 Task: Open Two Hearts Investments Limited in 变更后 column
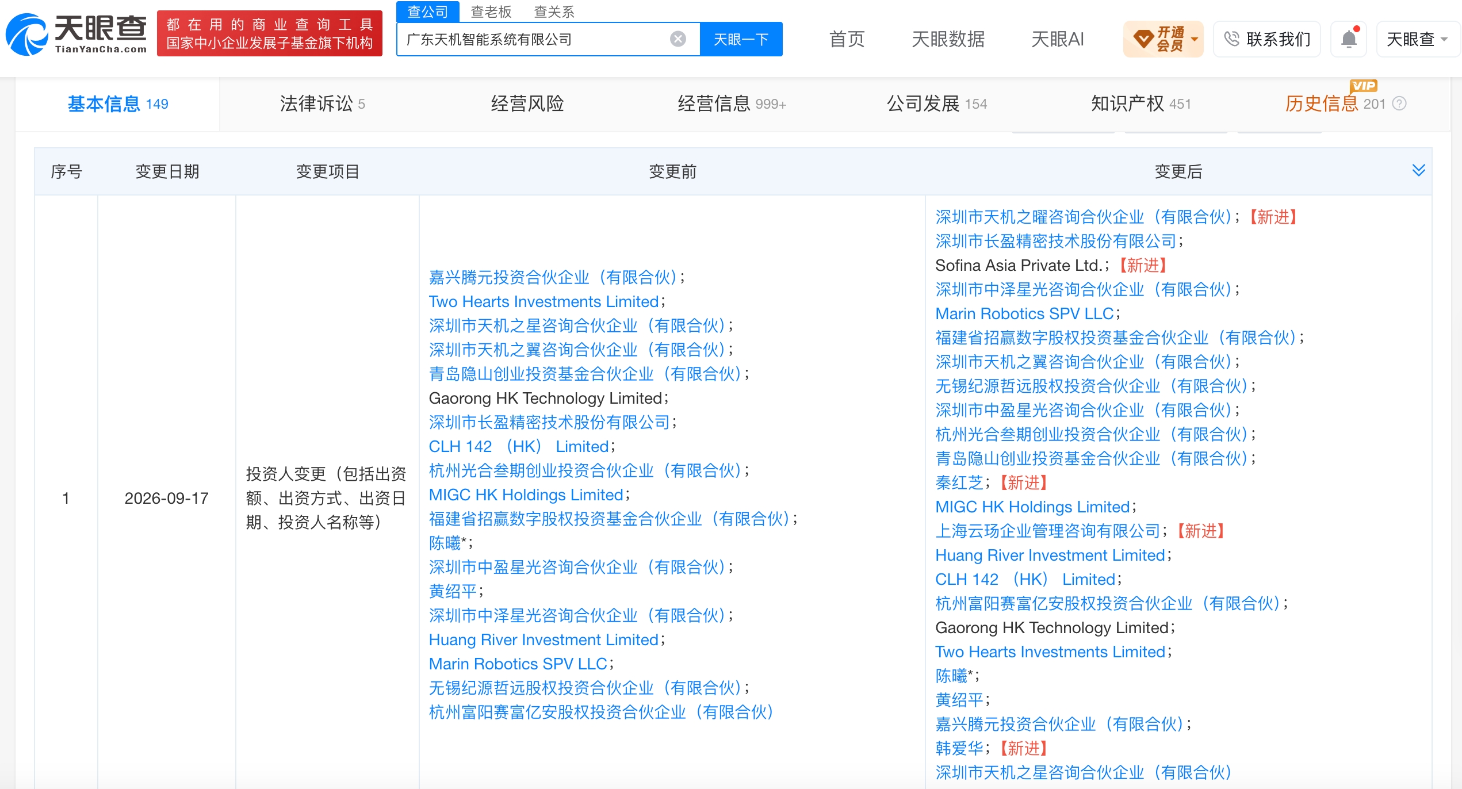(1050, 652)
